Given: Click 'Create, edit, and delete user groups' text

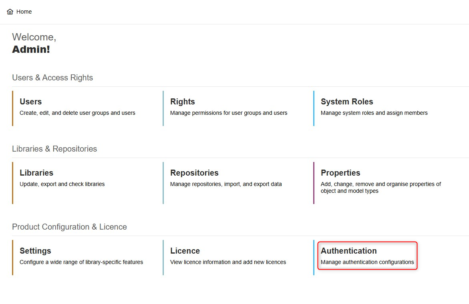Looking at the screenshot, I should pos(77,113).
